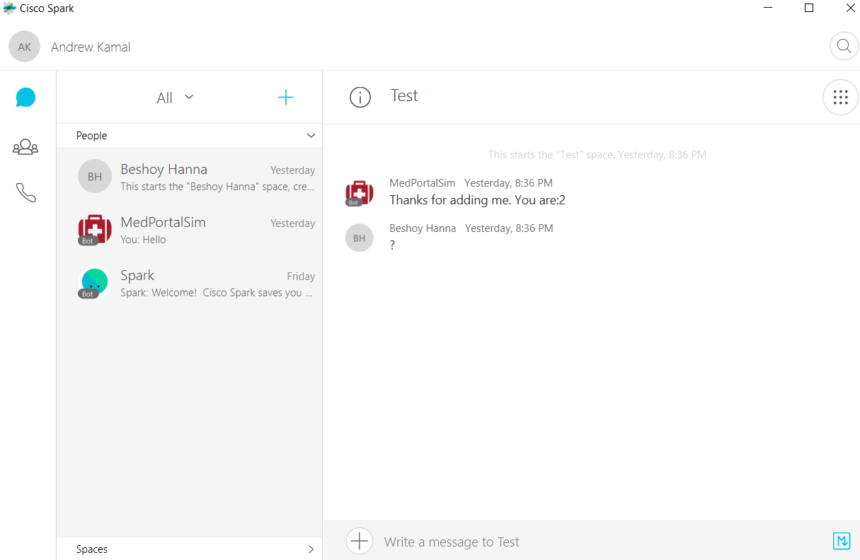
Task: Open the Messages chat bubble icon
Action: [25, 98]
